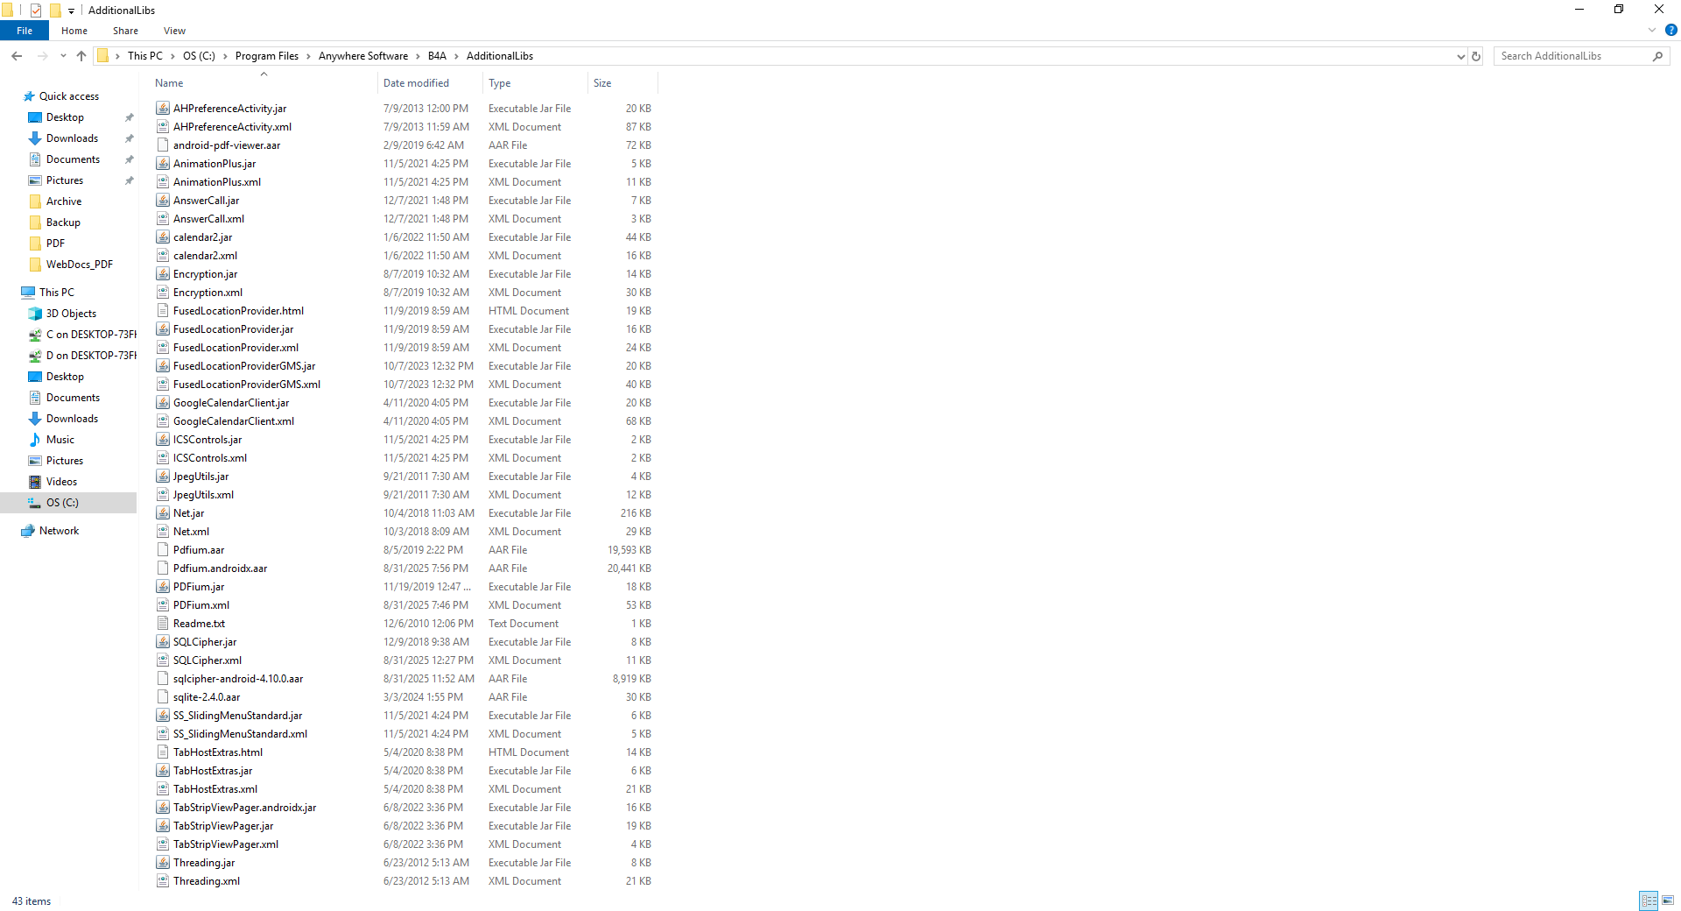Switch to Large icons view layout
Viewport: 1681px width, 911px height.
(x=1668, y=900)
